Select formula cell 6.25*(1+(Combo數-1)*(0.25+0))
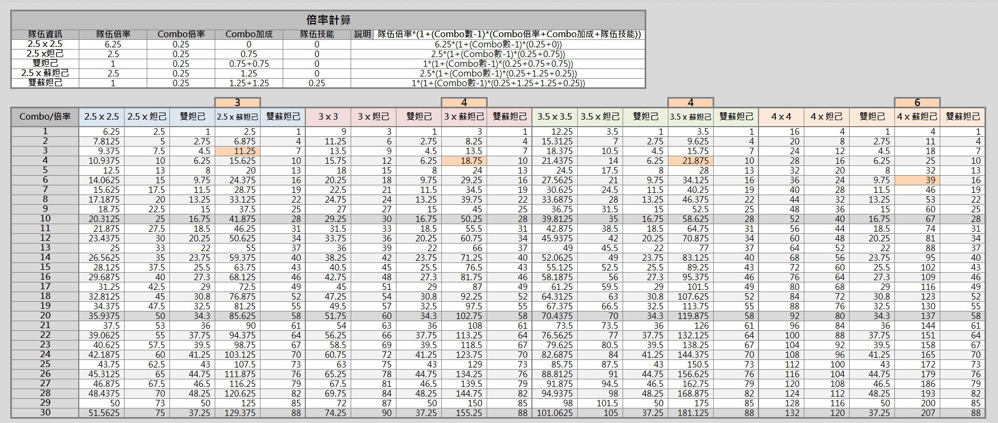Image resolution: width=998 pixels, height=423 pixels. pyautogui.click(x=498, y=44)
